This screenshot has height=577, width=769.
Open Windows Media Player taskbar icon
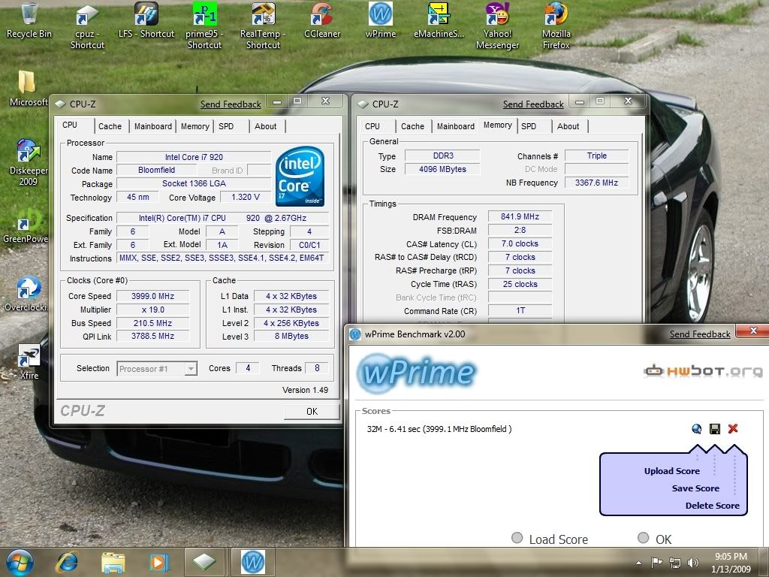pyautogui.click(x=158, y=562)
